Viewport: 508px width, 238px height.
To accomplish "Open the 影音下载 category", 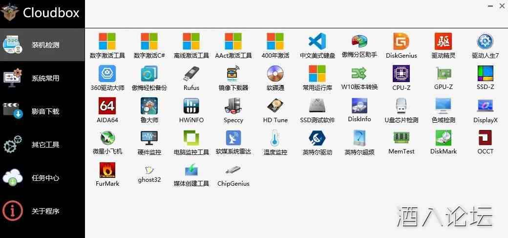I will pos(42,111).
